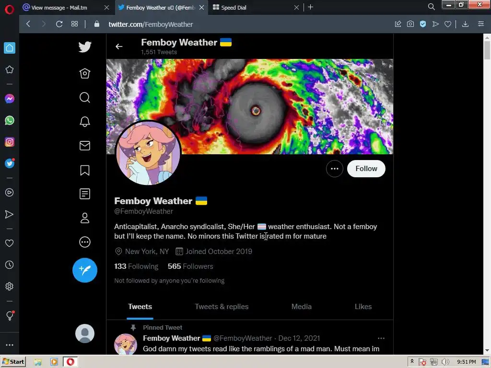Click the blue compose Tweet button

[x=85, y=270]
